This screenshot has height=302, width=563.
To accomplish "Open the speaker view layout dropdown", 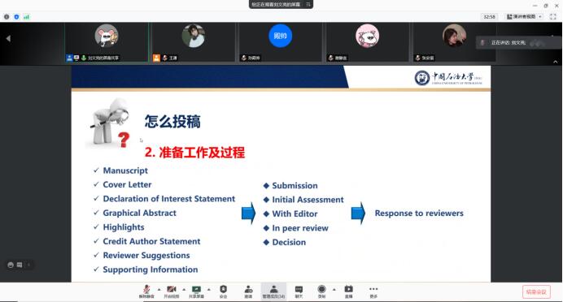I will click(x=524, y=16).
